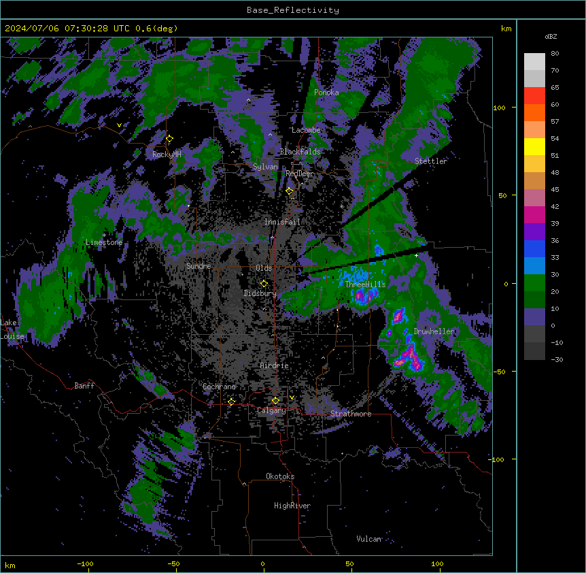Screen dimensions: 586x573
Task: Click the Base_Reflectivity title
Action: 293,10
